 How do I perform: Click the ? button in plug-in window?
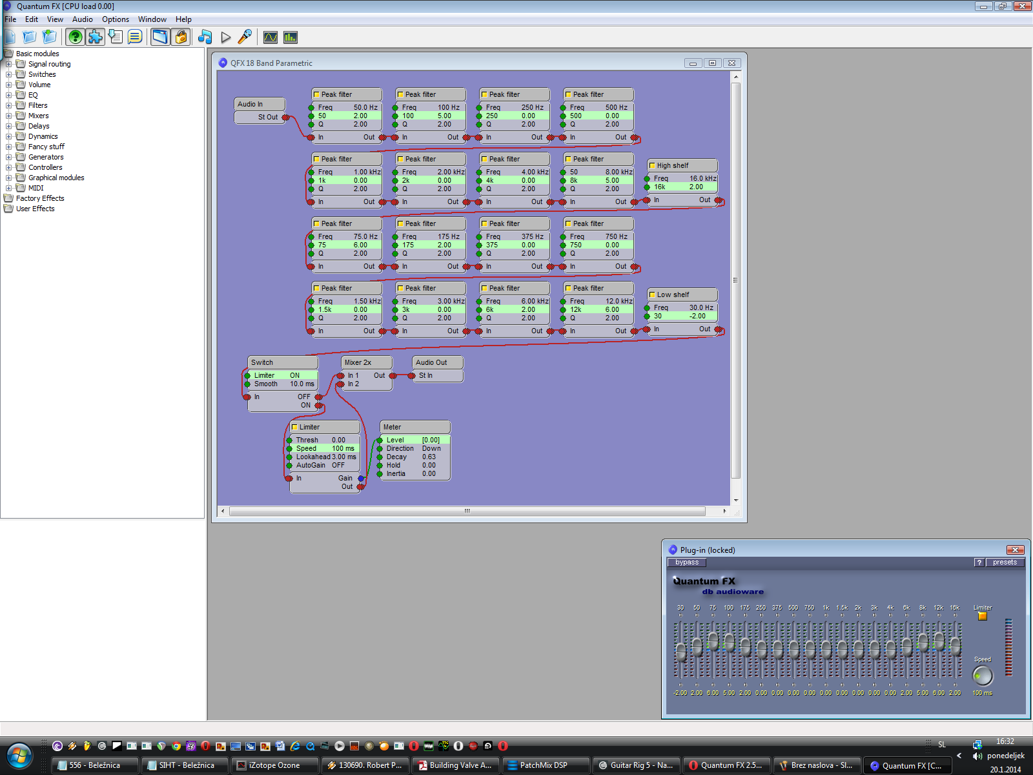pyautogui.click(x=979, y=562)
